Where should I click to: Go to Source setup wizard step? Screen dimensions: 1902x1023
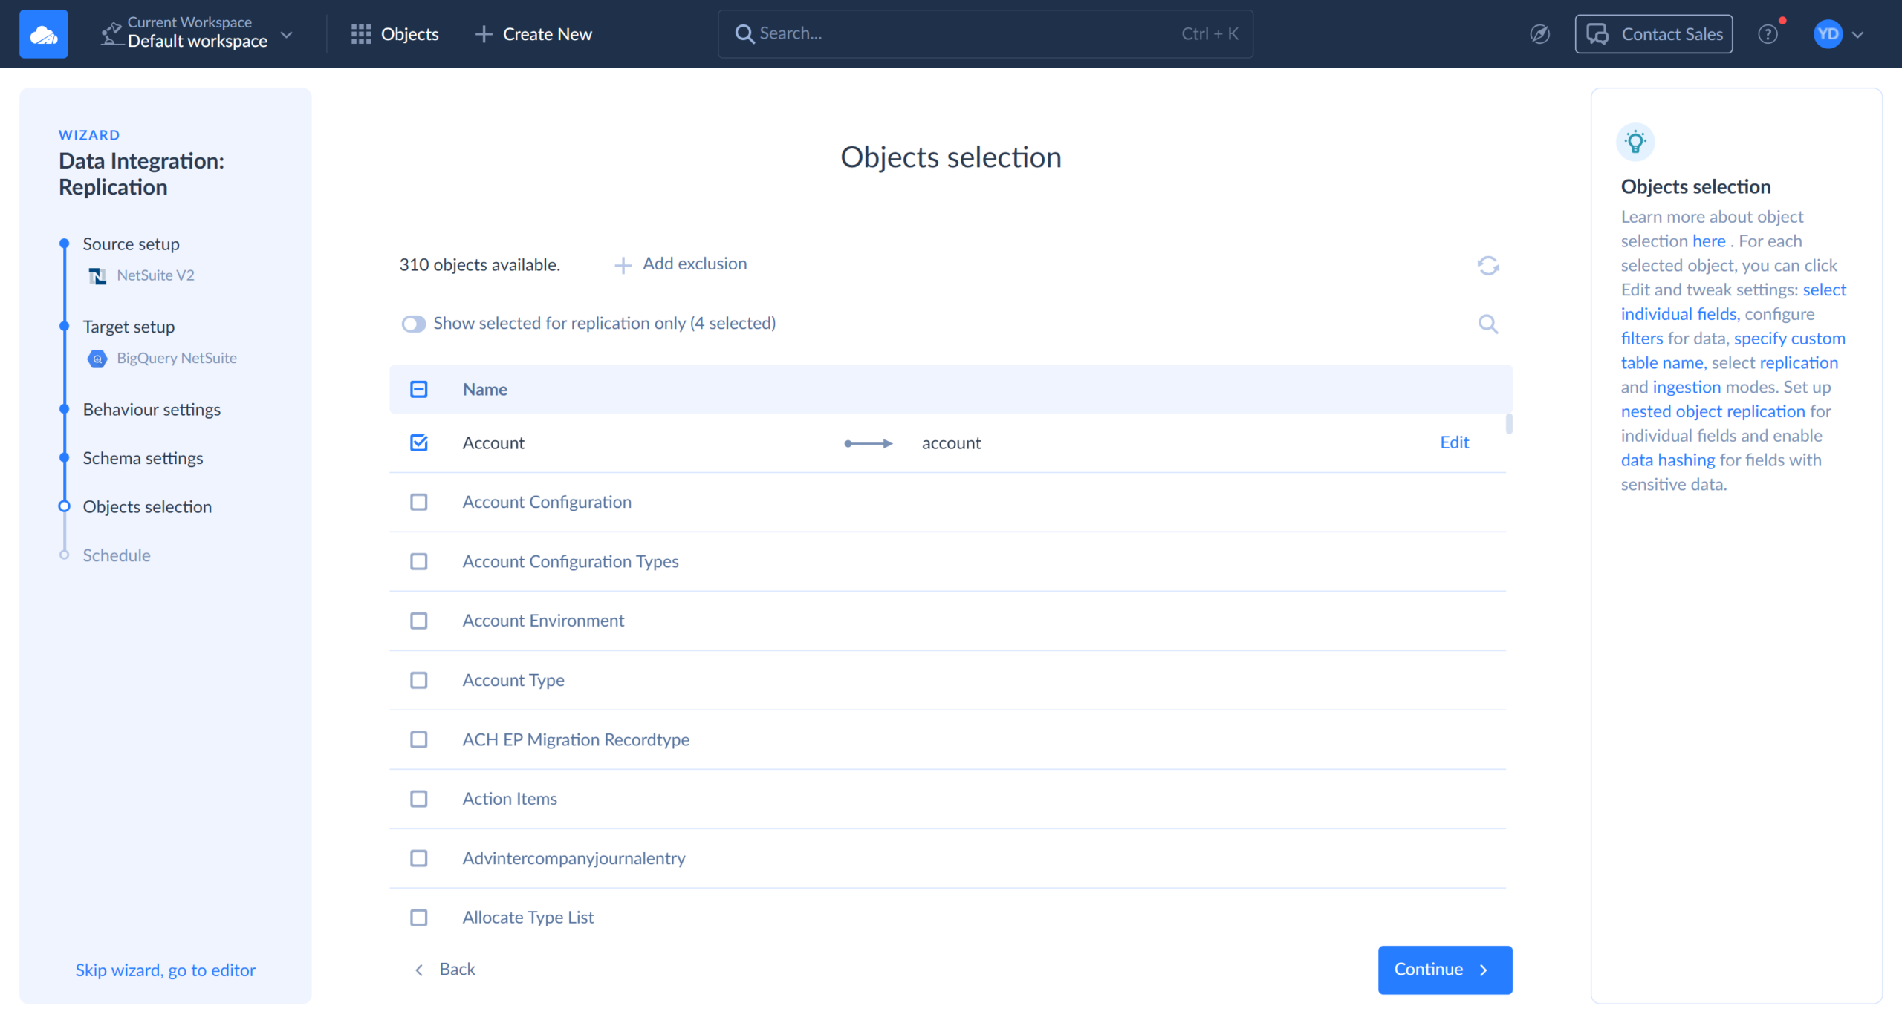coord(131,244)
